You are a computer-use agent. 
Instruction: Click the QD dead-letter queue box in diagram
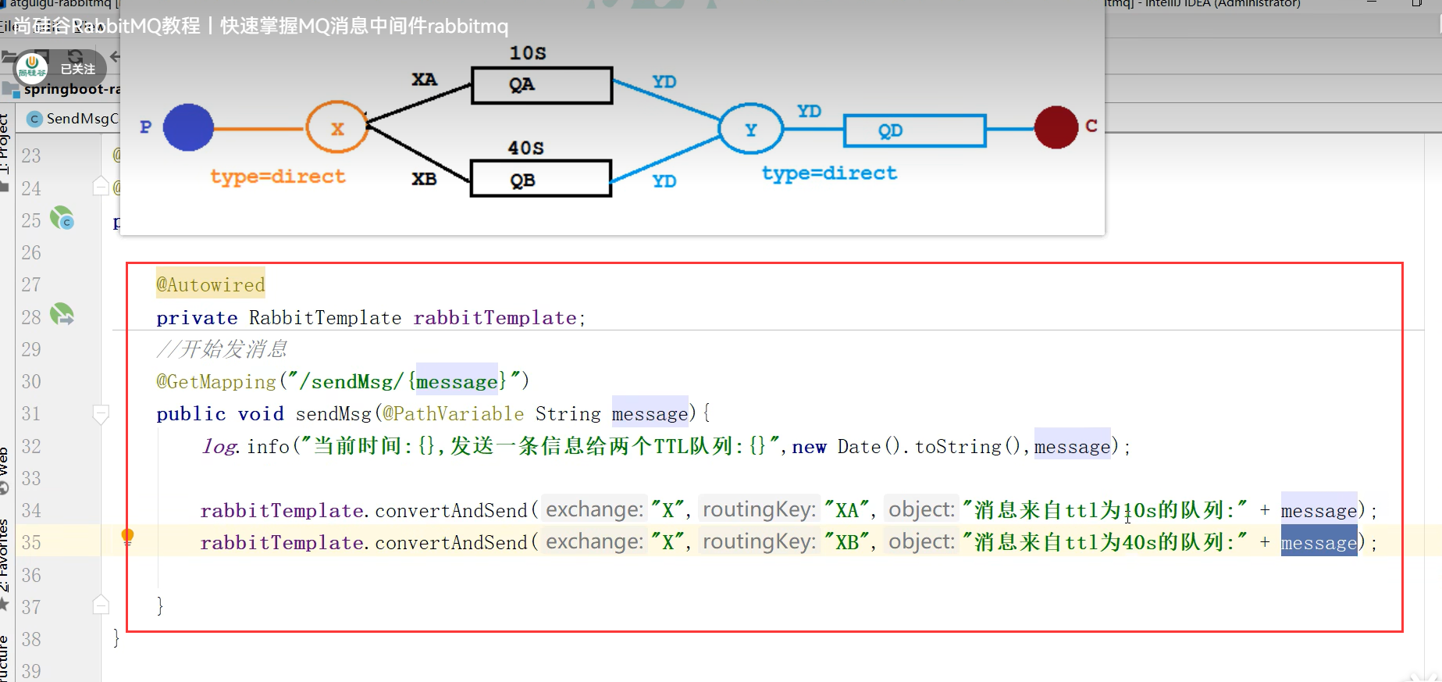[915, 130]
